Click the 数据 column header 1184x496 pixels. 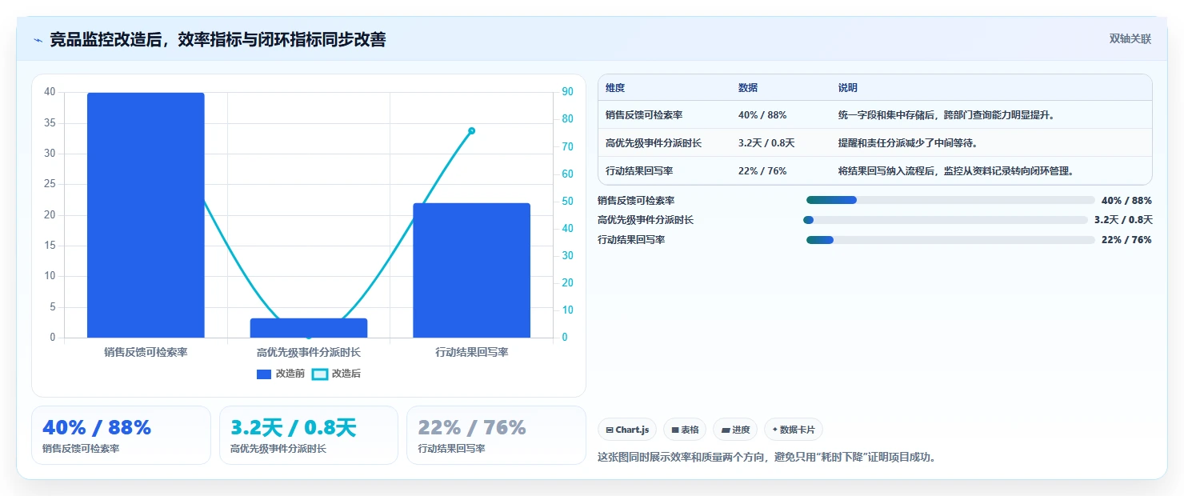[748, 88]
